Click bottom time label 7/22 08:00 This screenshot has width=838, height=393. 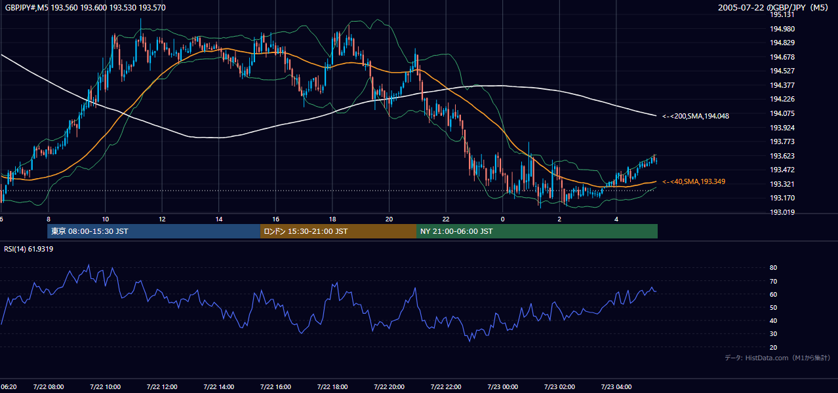pos(49,386)
